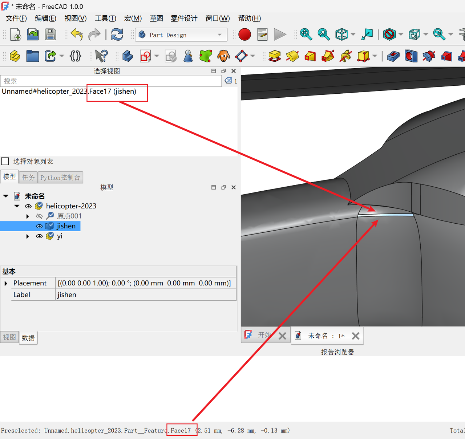This screenshot has height=439, width=465.
Task: Toggle visibility eye for jishen
Action: pos(39,226)
